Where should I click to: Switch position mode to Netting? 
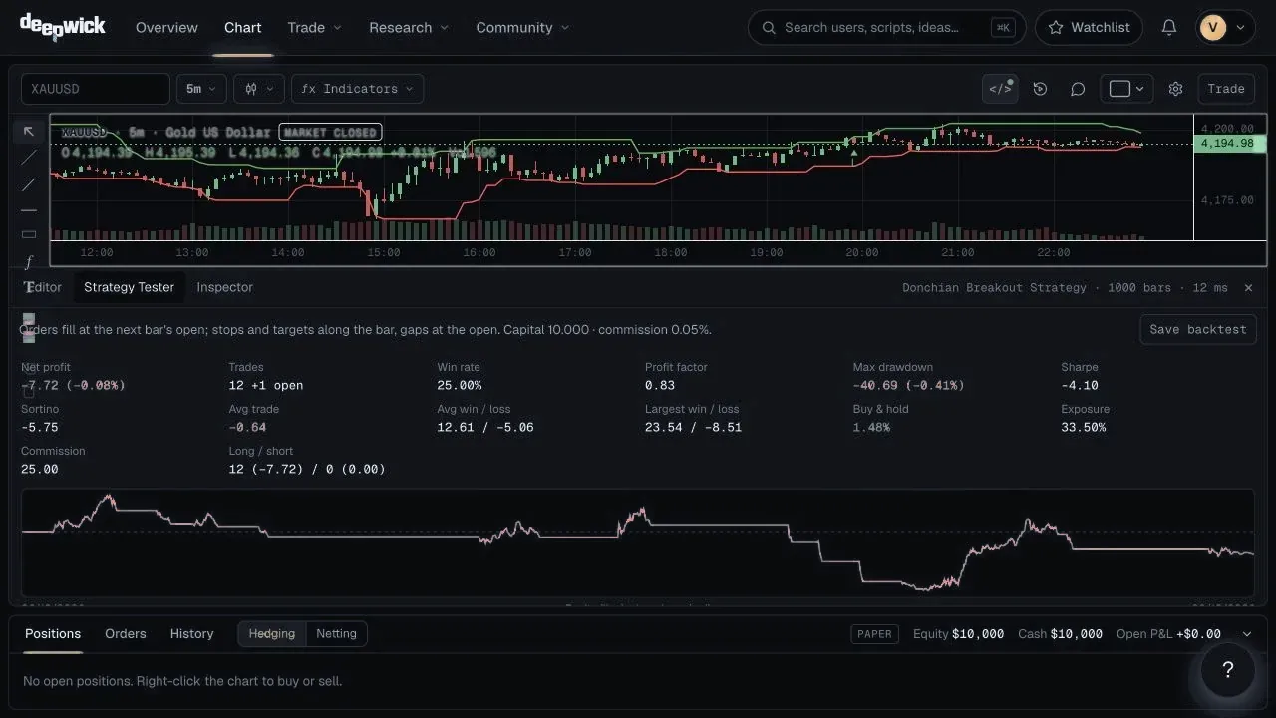pos(336,633)
